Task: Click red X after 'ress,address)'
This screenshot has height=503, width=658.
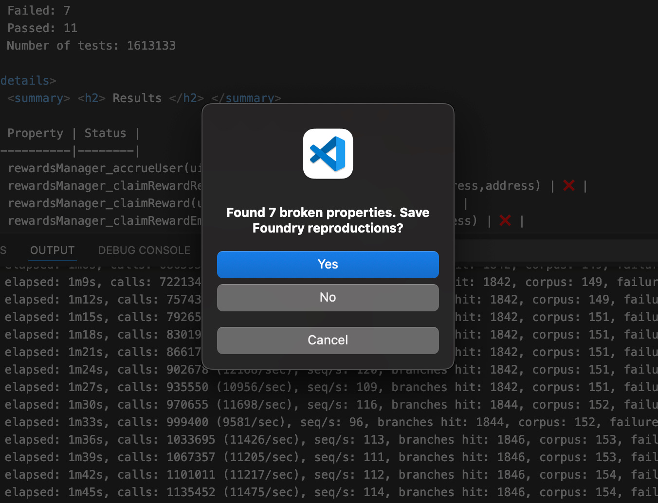Action: [568, 185]
